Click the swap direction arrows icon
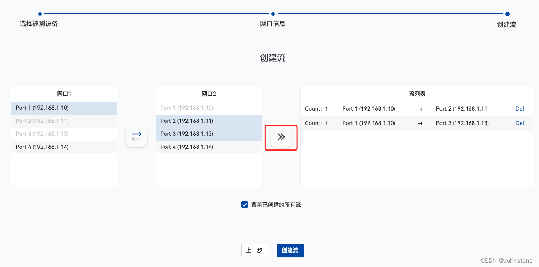Viewport: 539px width, 267px height. click(136, 136)
